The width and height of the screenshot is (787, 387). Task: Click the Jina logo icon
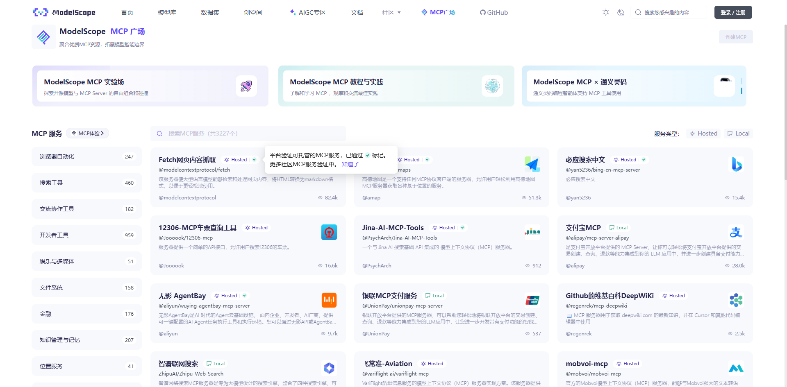(532, 232)
